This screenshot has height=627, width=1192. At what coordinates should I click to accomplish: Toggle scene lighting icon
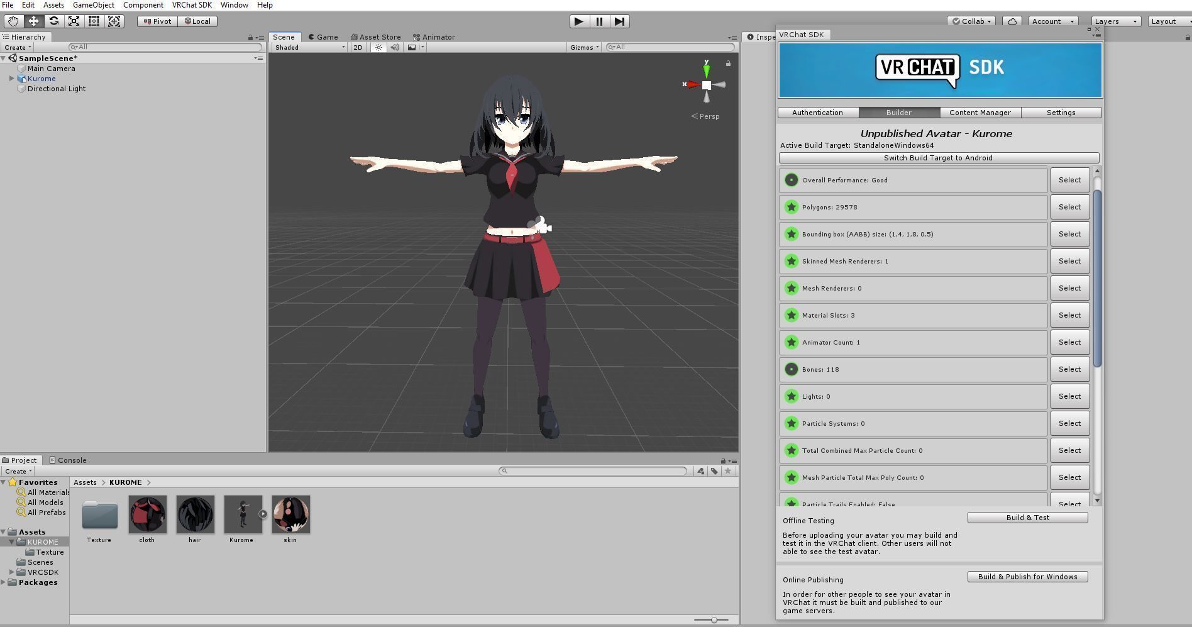pos(378,47)
